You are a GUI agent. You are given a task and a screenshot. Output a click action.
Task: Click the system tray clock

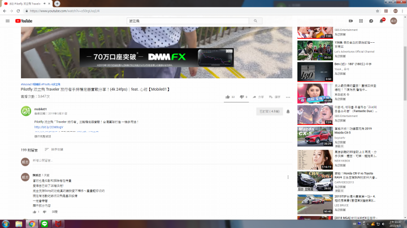tap(395, 224)
